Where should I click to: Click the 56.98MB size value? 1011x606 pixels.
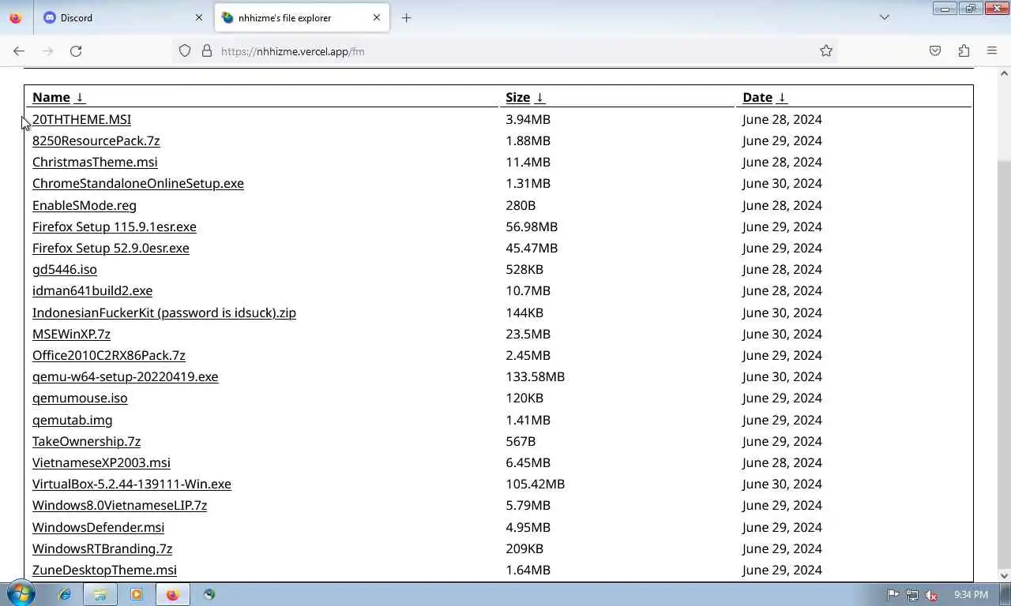pyautogui.click(x=532, y=226)
